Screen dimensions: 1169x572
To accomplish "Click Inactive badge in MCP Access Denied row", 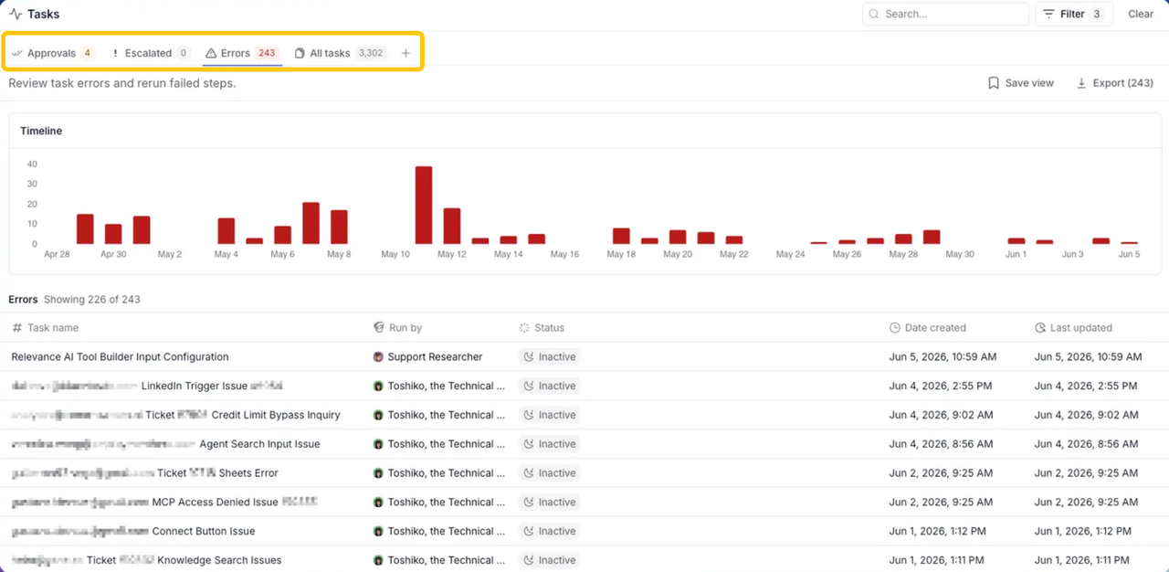I will 550,503.
